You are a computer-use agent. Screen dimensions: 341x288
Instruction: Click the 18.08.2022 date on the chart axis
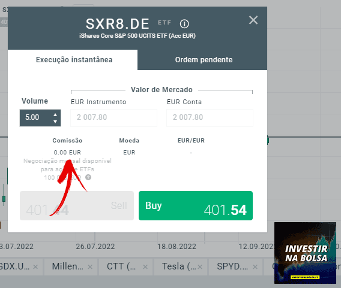tap(177, 247)
